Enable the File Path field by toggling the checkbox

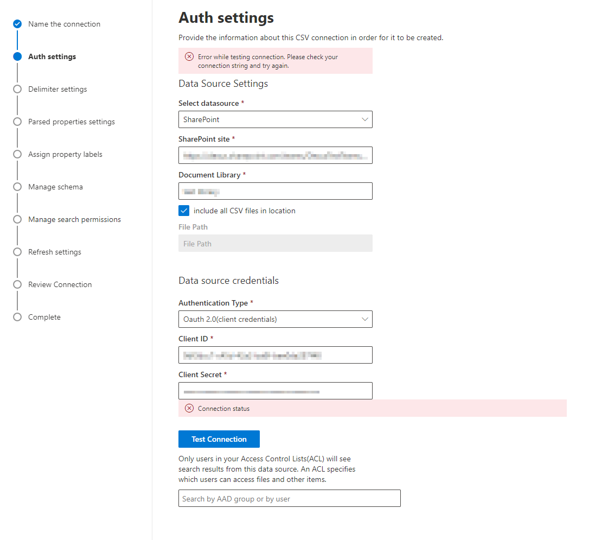tap(184, 211)
